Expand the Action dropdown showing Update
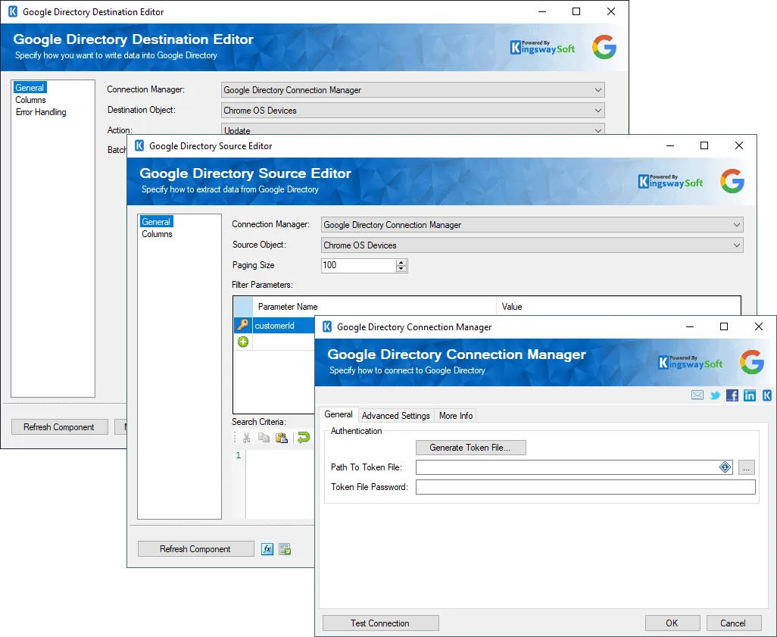This screenshot has height=637, width=777. point(598,130)
